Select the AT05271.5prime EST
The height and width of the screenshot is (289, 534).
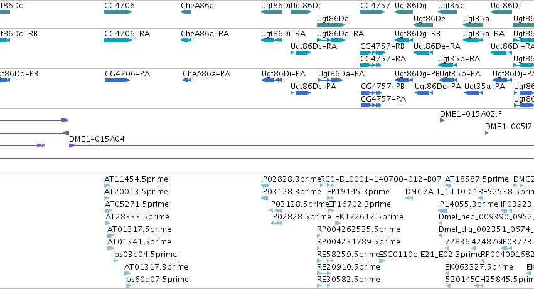point(109,211)
